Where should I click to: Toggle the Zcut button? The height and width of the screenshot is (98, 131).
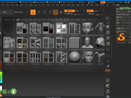pos(103,11)
